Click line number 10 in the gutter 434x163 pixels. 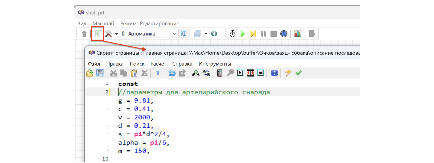[105, 158]
